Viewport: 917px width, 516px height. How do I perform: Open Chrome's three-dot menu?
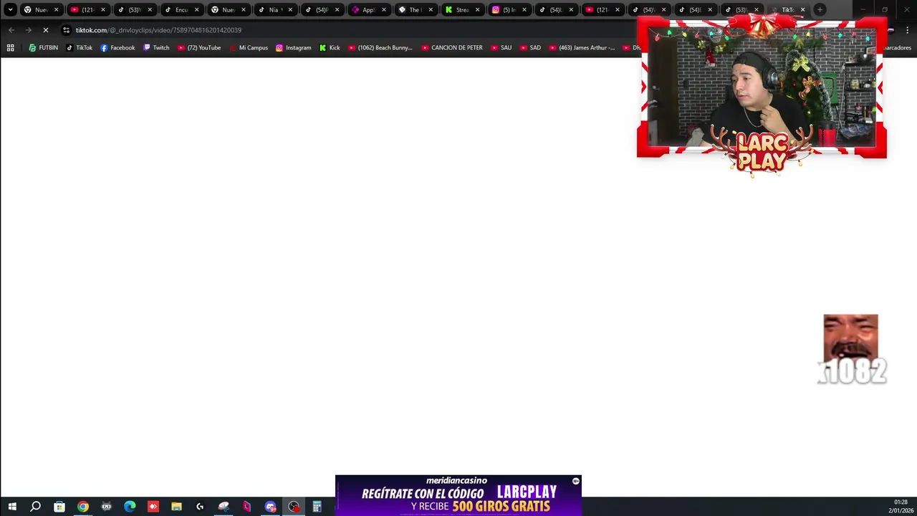point(907,30)
